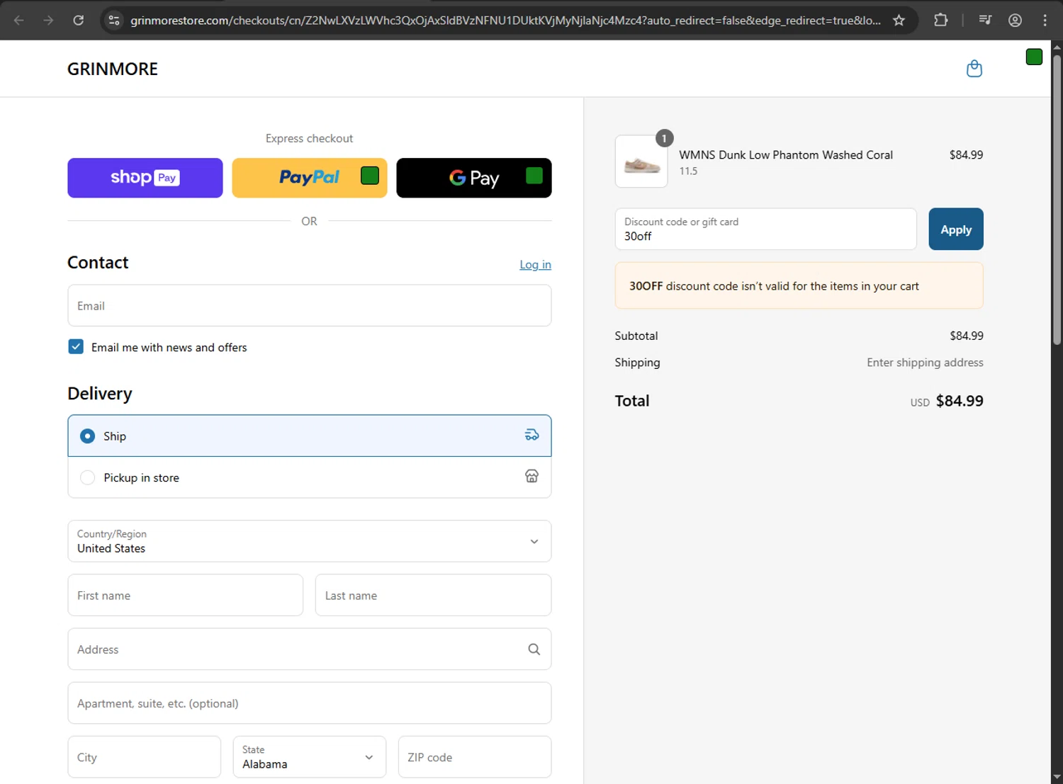Open the Country/Region dropdown
This screenshot has height=784, width=1063.
(310, 541)
